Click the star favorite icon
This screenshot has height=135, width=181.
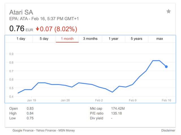tap(169, 11)
